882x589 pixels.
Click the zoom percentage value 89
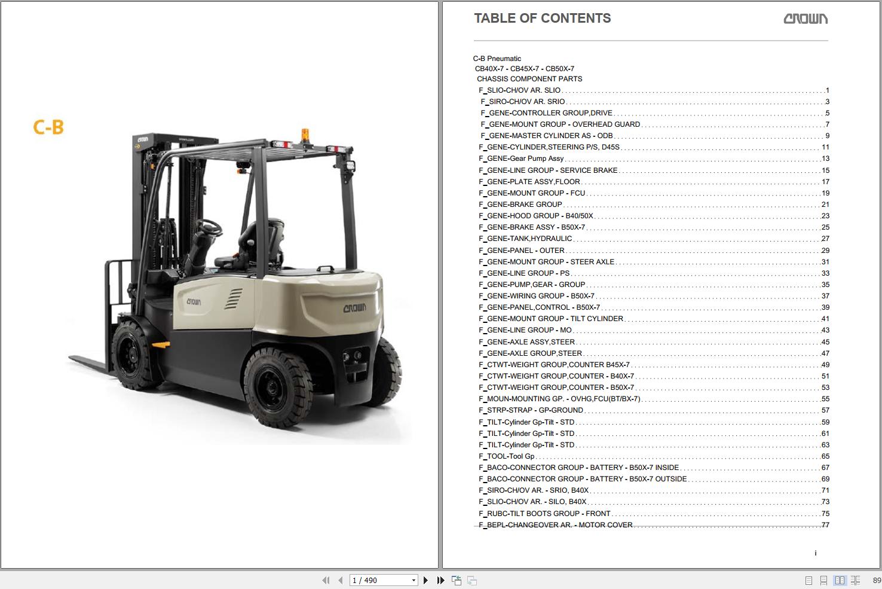(877, 580)
